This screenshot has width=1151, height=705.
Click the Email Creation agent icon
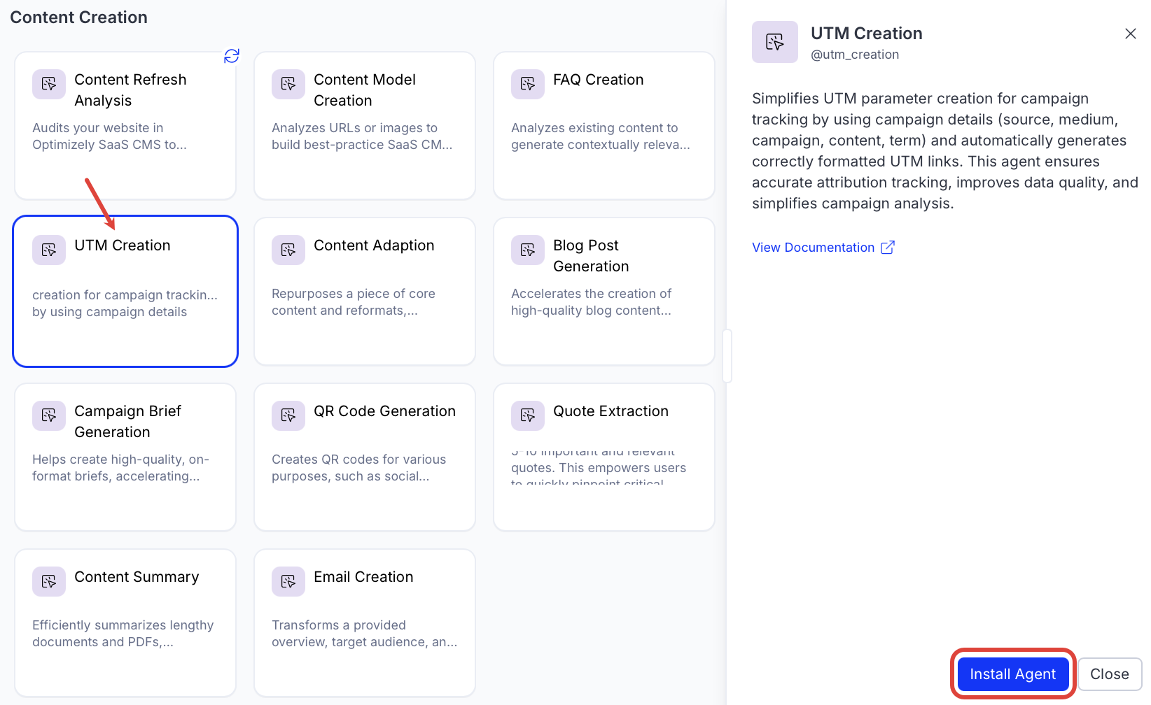(288, 582)
